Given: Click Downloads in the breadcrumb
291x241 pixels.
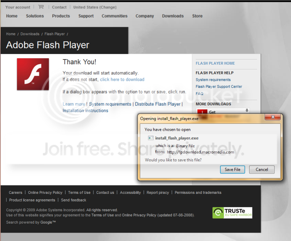Looking at the screenshot, I should pos(30,34).
